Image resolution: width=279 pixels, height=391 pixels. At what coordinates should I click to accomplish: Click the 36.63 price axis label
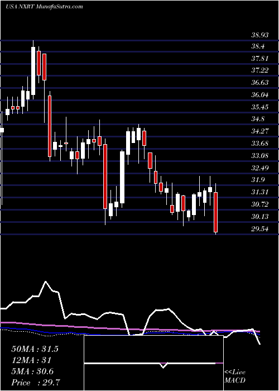pyautogui.click(x=260, y=83)
